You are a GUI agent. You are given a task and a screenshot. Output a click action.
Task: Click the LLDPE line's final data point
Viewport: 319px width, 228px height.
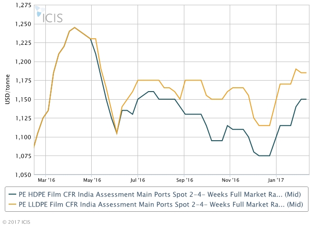click(x=306, y=73)
